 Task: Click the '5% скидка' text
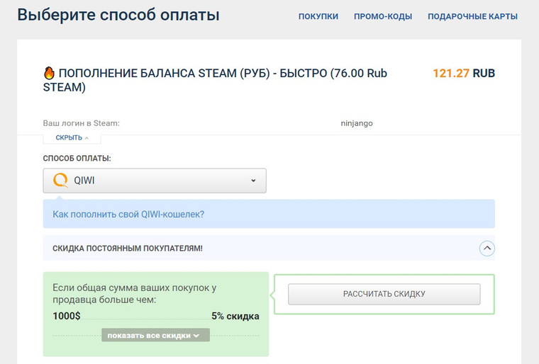click(x=235, y=316)
